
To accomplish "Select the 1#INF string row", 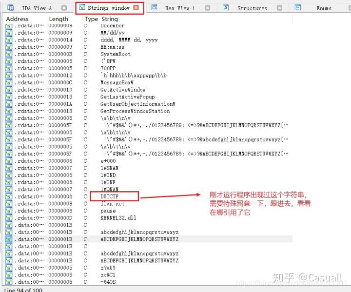I will pyautogui.click(x=148, y=182).
